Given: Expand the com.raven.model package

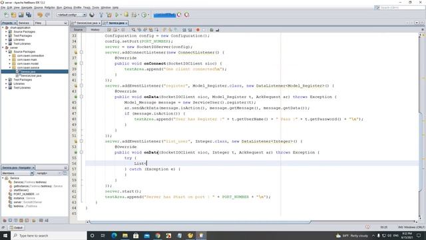Looking at the screenshot, I should 10,63.
